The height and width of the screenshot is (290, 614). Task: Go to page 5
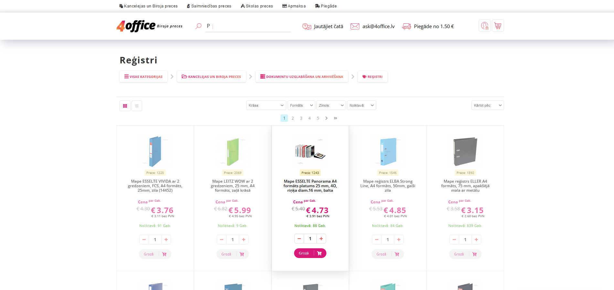click(318, 118)
